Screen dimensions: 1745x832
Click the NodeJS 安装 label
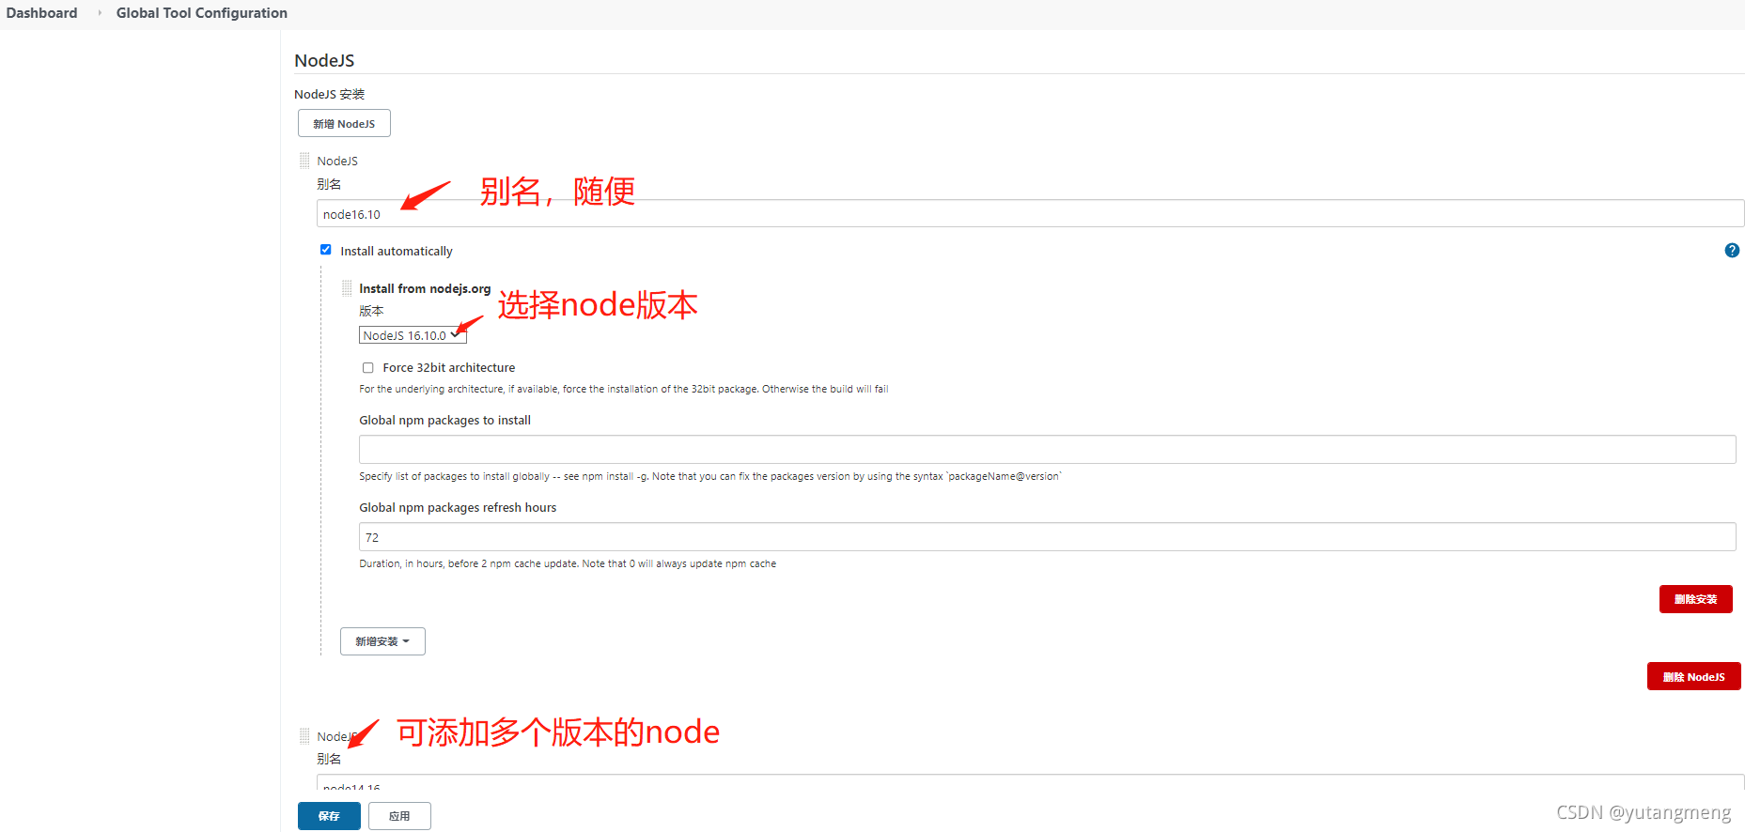tap(329, 94)
